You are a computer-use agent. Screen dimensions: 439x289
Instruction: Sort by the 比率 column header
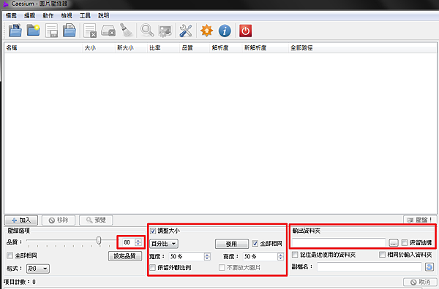[163, 47]
